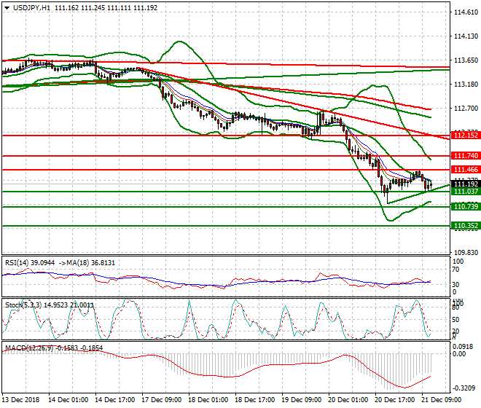Select the 110.352 green support label

[x=466, y=226]
